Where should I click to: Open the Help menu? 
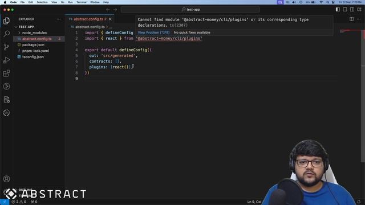click(106, 2)
